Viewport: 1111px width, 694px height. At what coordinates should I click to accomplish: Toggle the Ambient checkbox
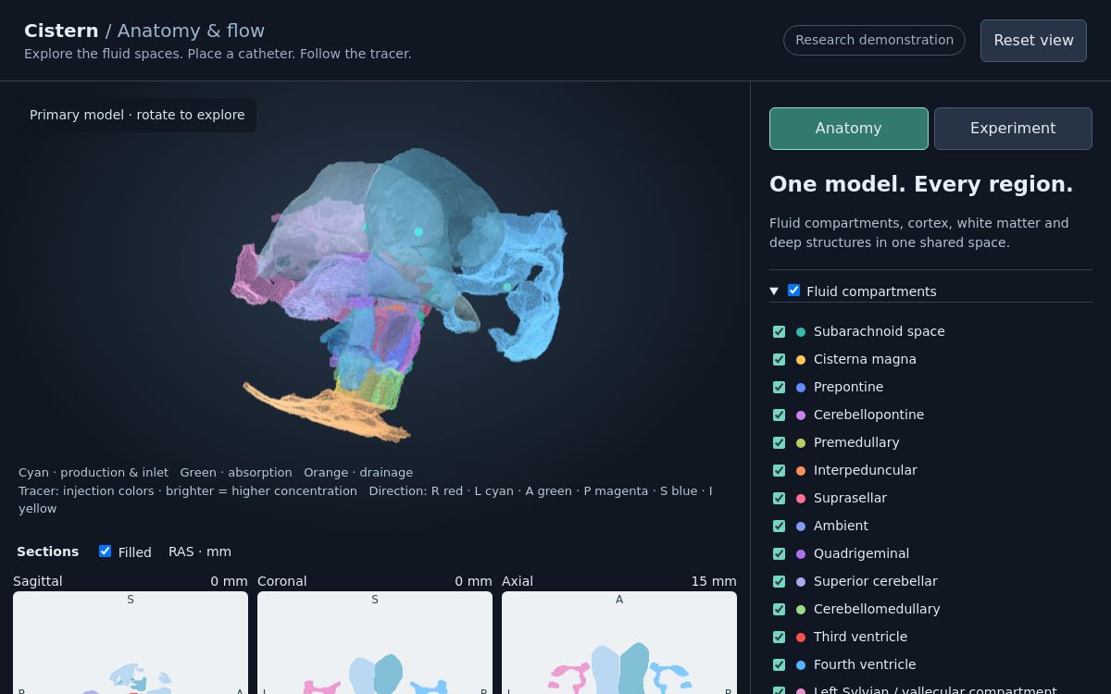coord(779,526)
